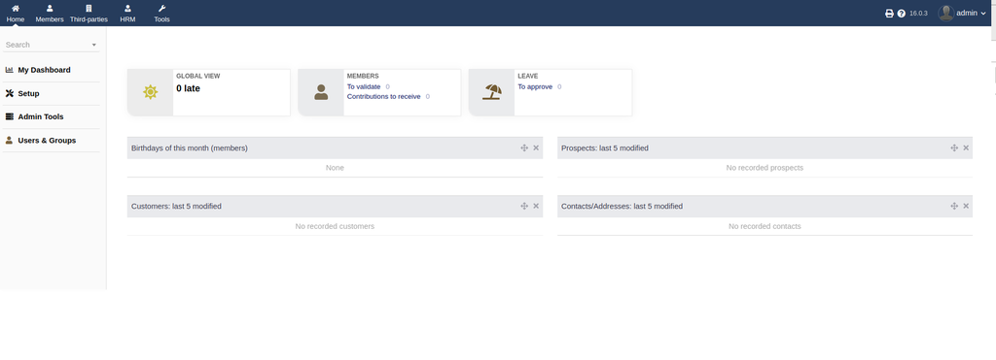Click the Contributions to receive link
This screenshot has width=996, height=360.
coord(383,96)
